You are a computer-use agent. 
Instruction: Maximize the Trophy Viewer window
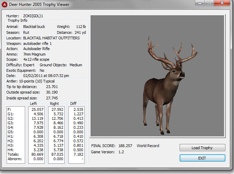tap(209, 4)
